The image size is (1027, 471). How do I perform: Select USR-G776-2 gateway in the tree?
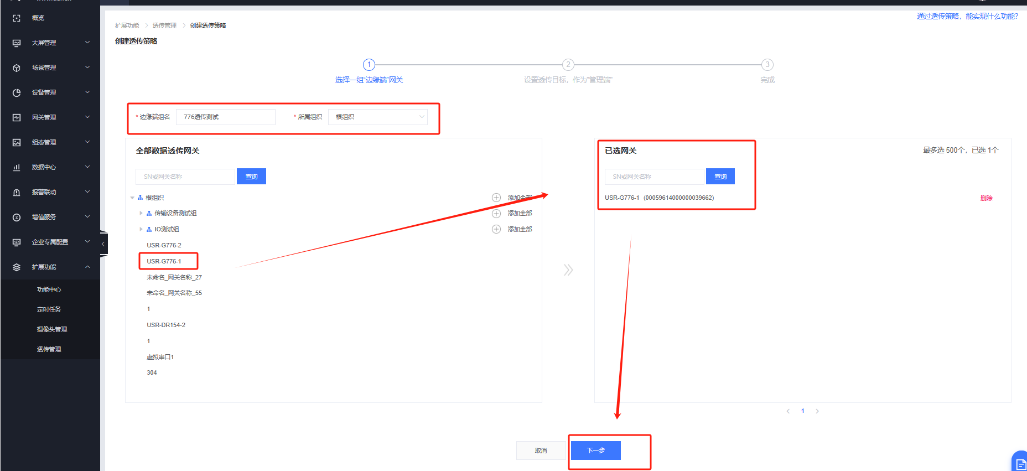tap(164, 245)
